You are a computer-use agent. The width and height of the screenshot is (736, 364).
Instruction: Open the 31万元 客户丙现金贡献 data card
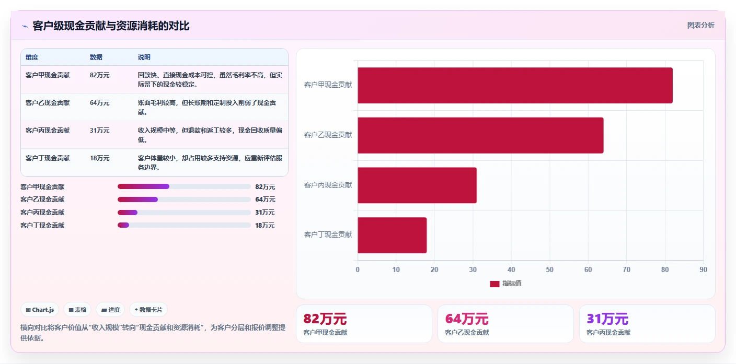(647, 324)
